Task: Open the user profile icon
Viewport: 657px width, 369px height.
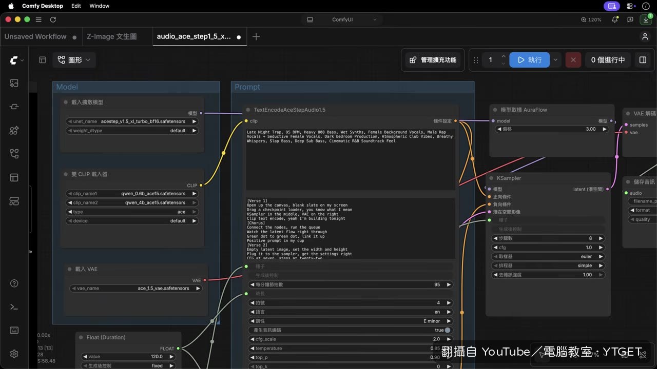Action: [645, 36]
